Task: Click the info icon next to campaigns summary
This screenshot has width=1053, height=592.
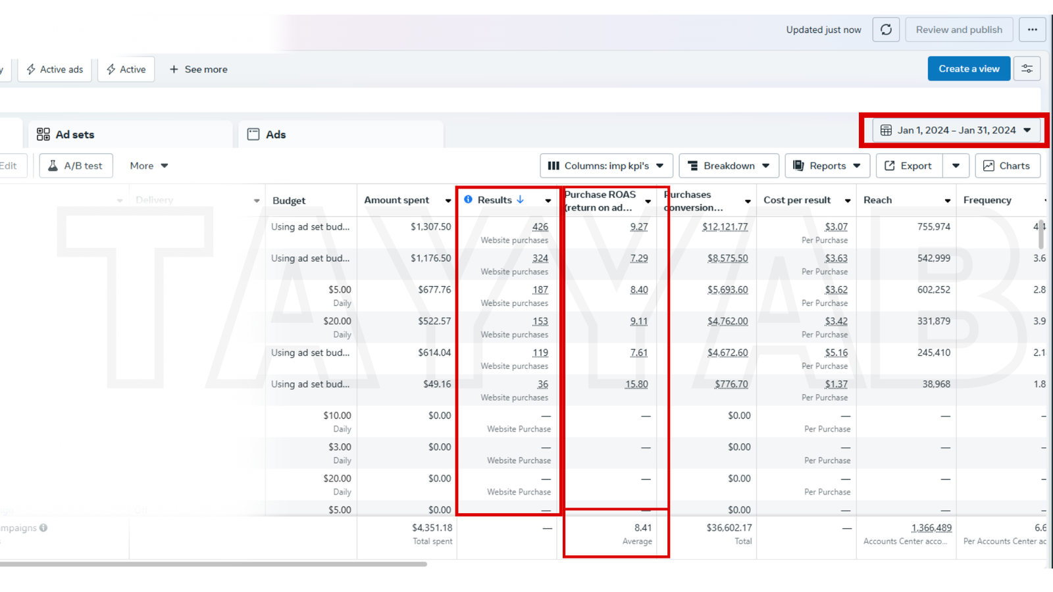Action: point(43,528)
